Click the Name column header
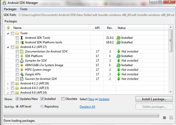Screen dimensions: 176x125 [x=48, y=28]
